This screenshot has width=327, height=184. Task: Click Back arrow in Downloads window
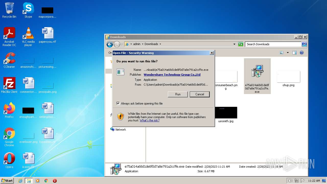tap(110, 44)
